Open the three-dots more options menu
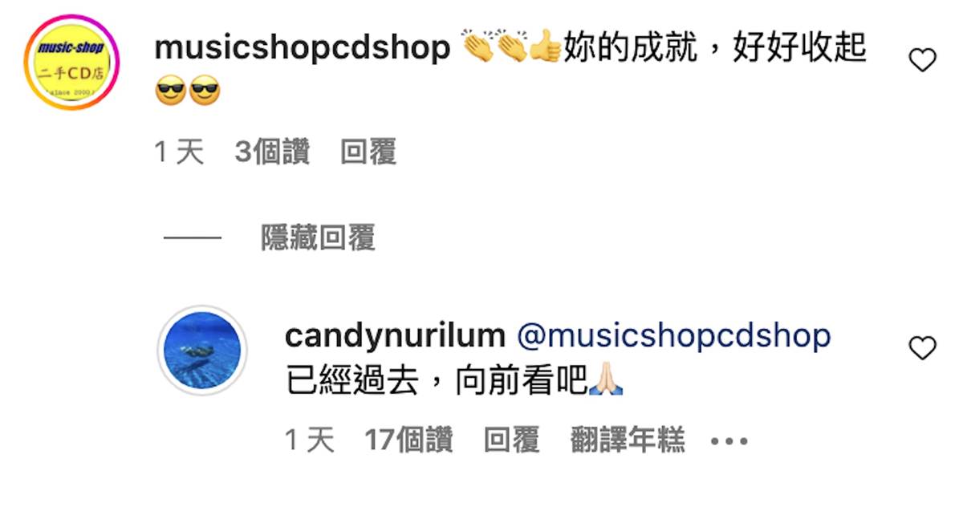The width and height of the screenshot is (963, 507). click(729, 441)
